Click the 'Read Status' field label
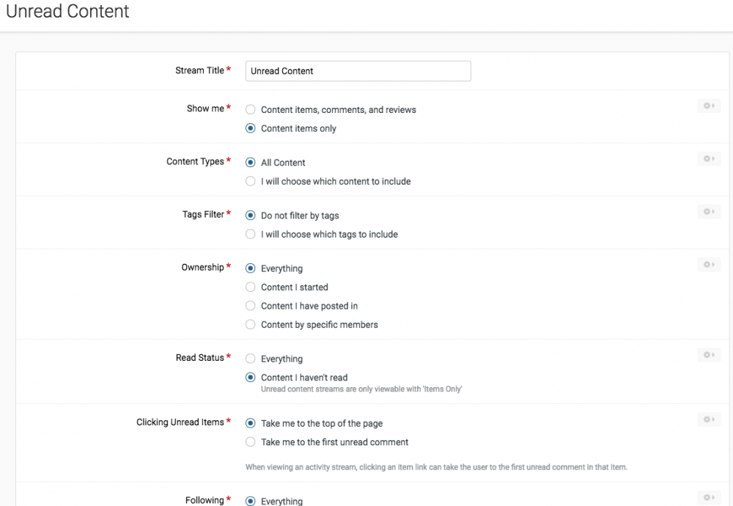The image size is (733, 506). (x=199, y=357)
